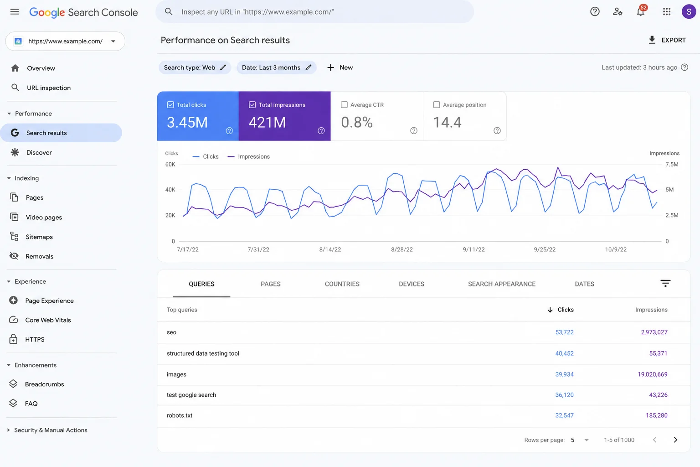This screenshot has height=467, width=700.
Task: Open HTTPS lock icon
Action: tap(14, 339)
